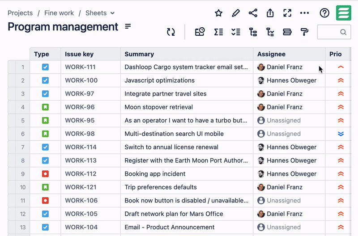The image size is (358, 236).
Task: Click the priority icon for WORK-98
Action: pos(341,134)
